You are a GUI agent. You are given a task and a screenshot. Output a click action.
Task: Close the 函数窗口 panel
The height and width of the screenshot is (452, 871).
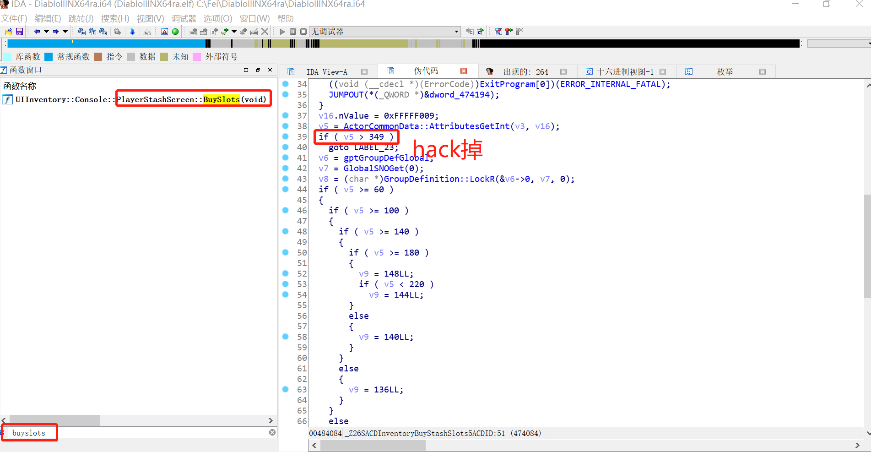pyautogui.click(x=270, y=70)
